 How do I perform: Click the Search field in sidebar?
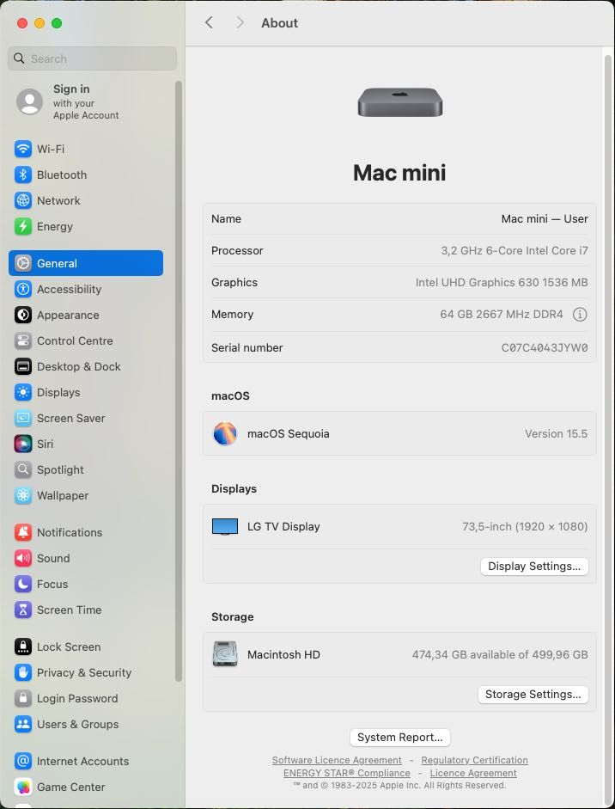pos(92,58)
